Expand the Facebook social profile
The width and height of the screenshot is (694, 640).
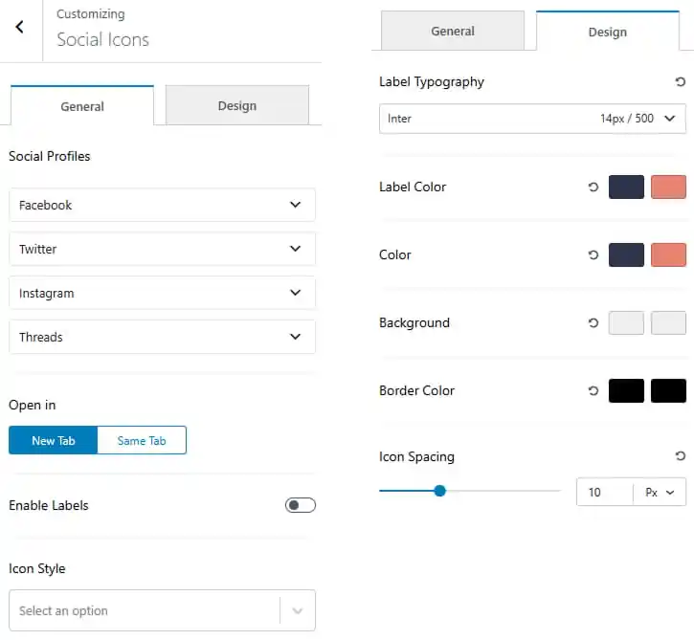162,205
